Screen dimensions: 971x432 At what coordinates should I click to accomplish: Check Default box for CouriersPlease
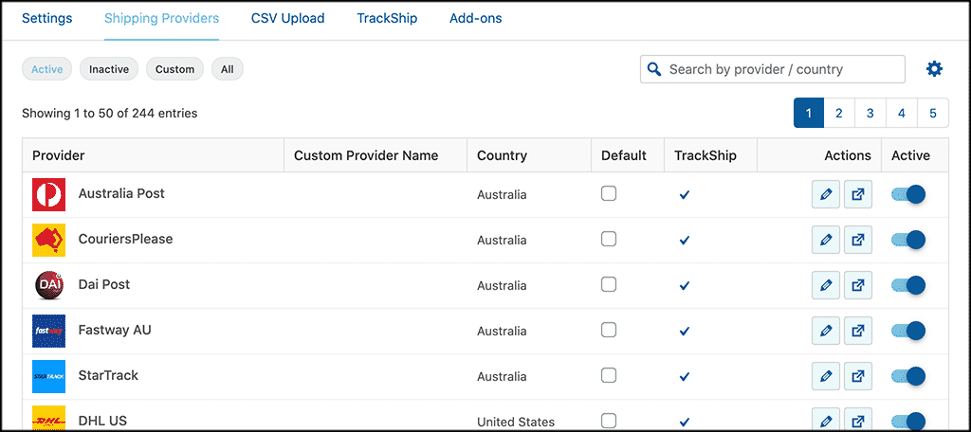coord(609,239)
